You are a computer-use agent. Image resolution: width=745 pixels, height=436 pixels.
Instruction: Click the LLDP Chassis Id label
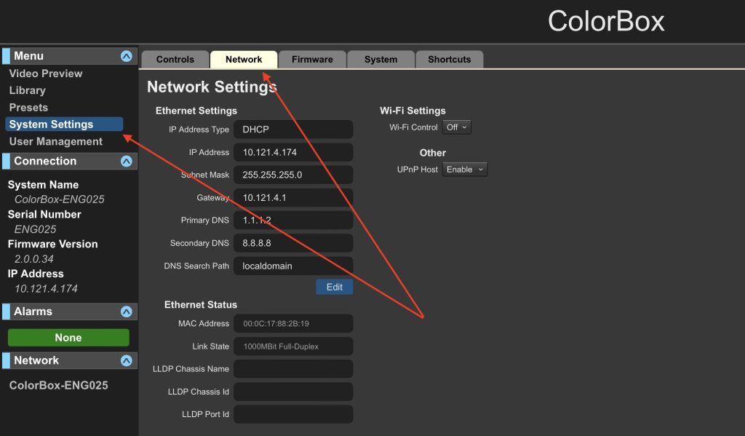click(198, 392)
